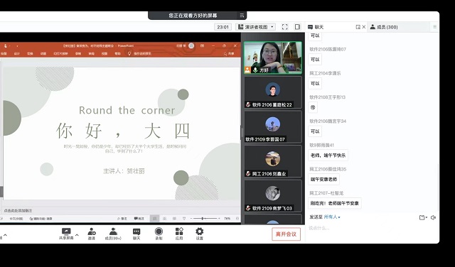Click the 动画 tab in PowerPoint ribbon
455x267 pixels.
pos(43,54)
